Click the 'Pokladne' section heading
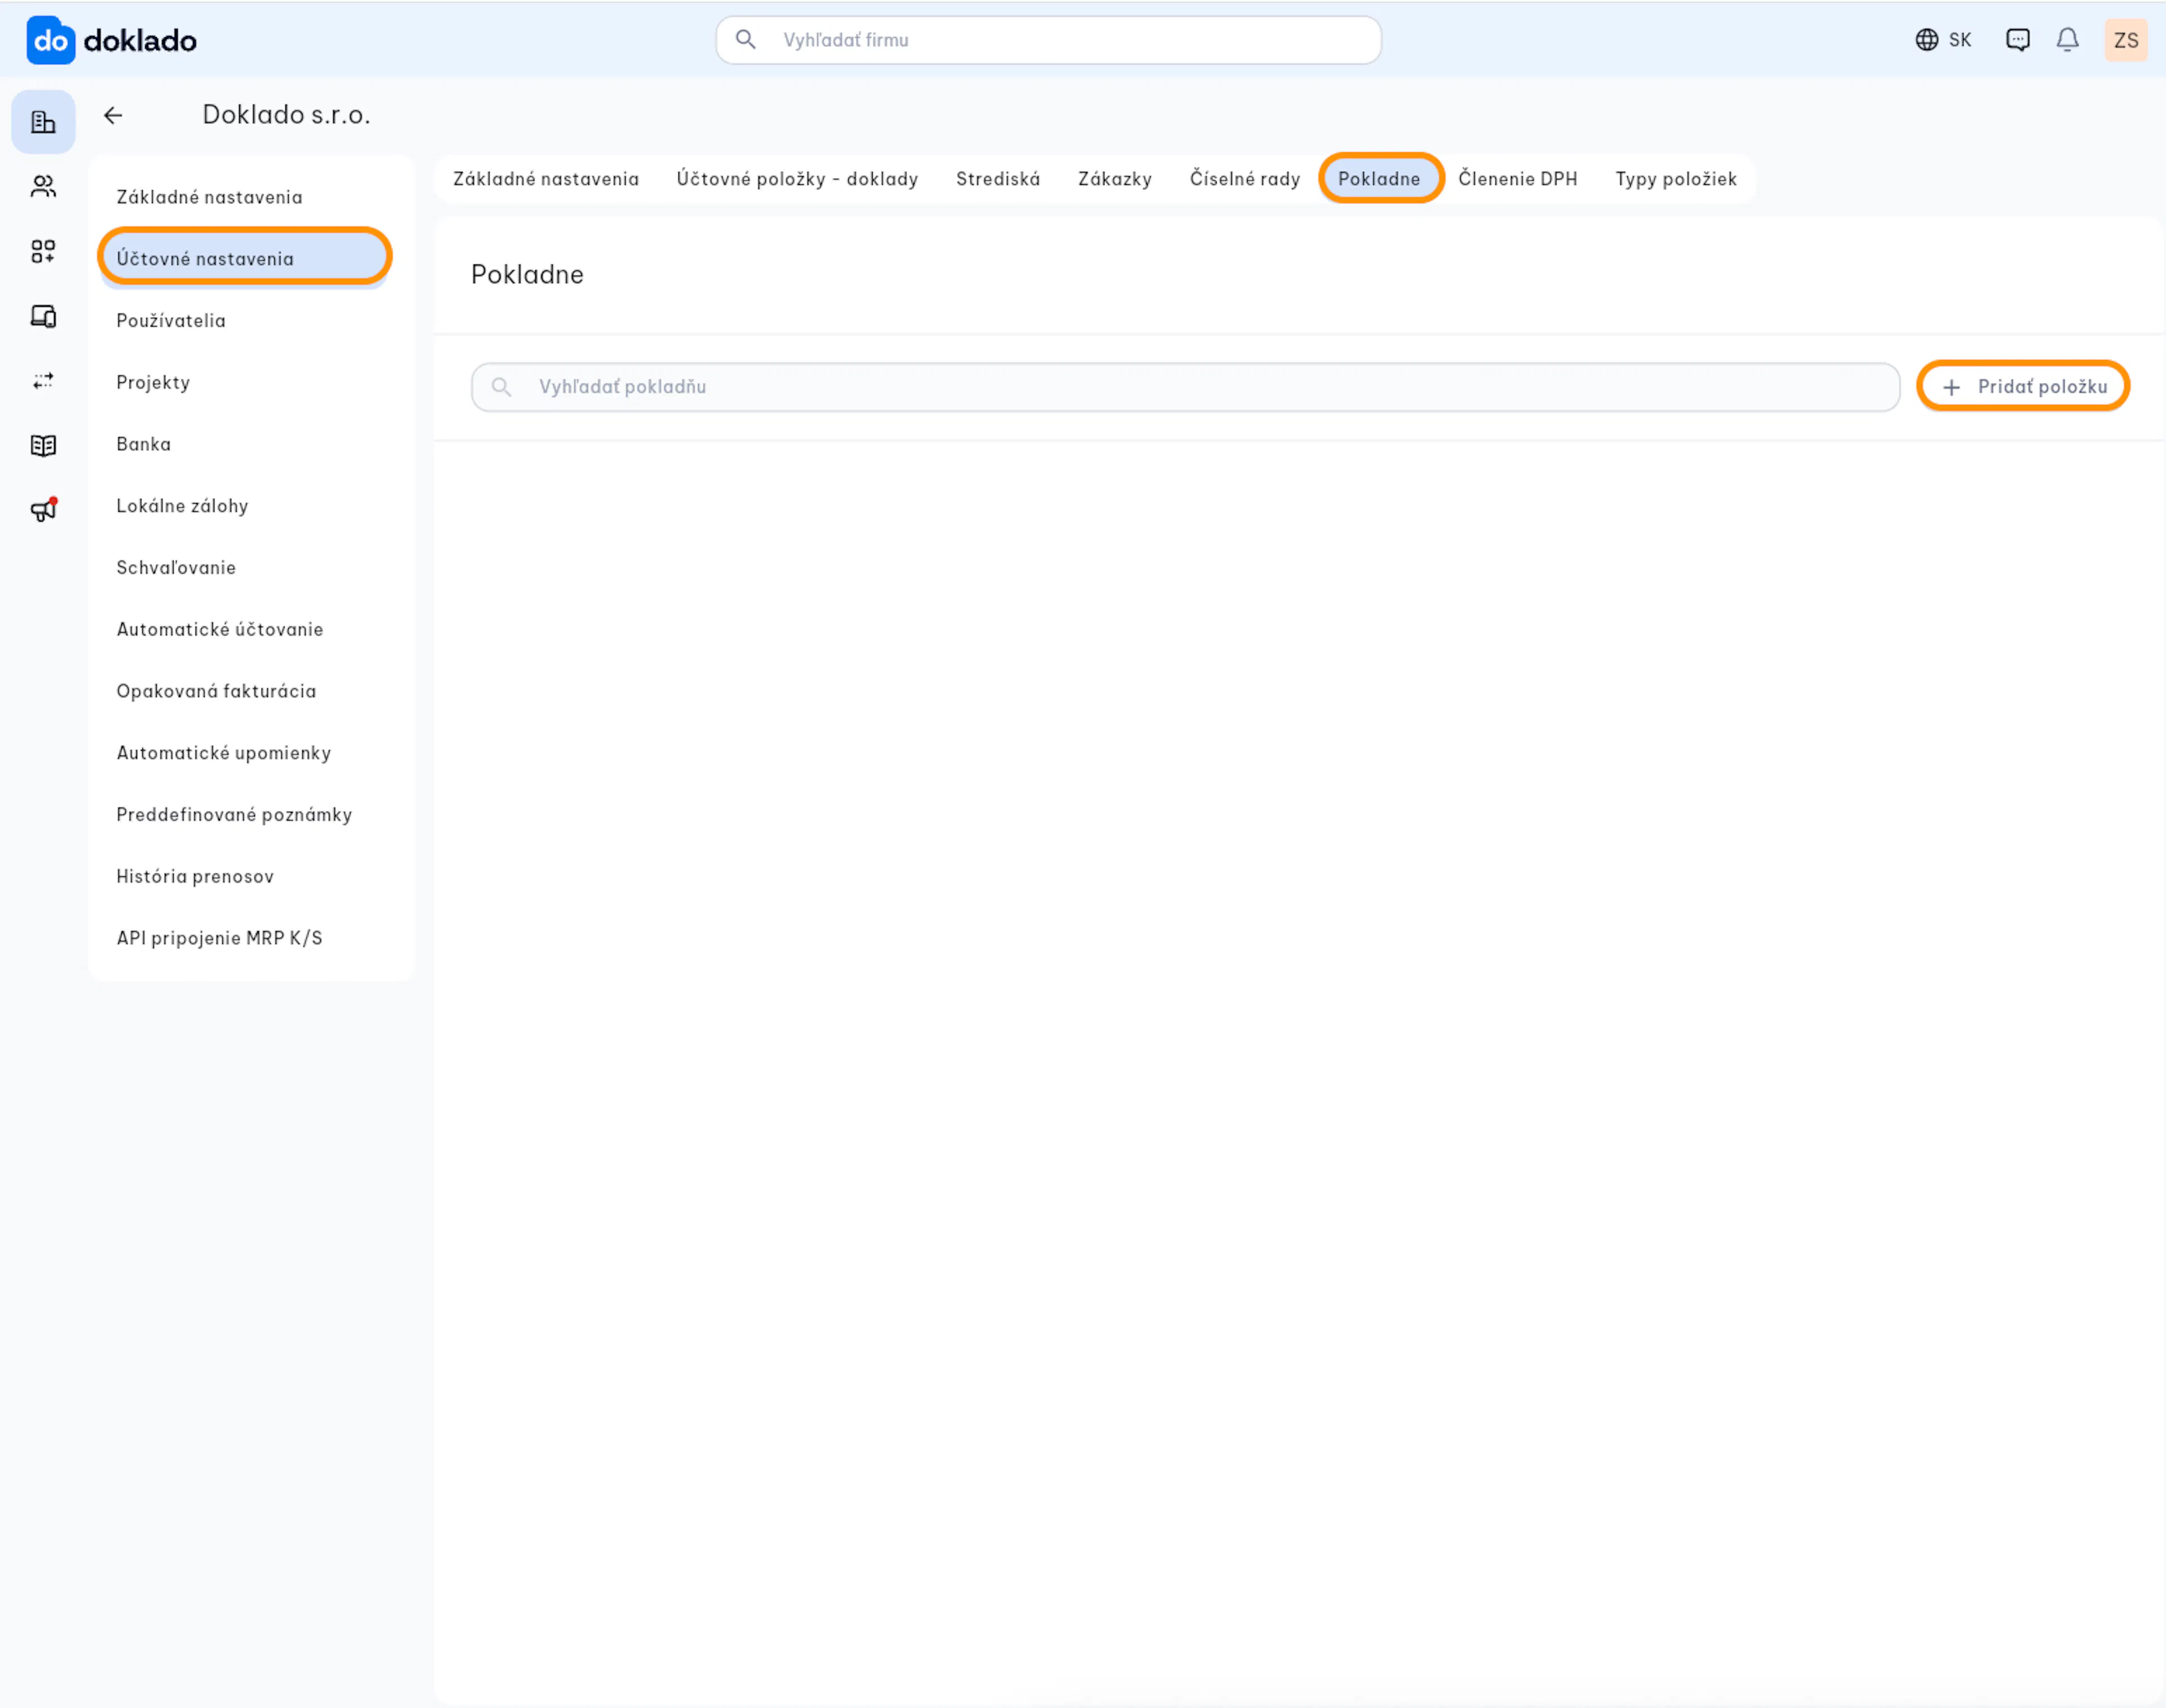The height and width of the screenshot is (1708, 2166). tap(527, 275)
